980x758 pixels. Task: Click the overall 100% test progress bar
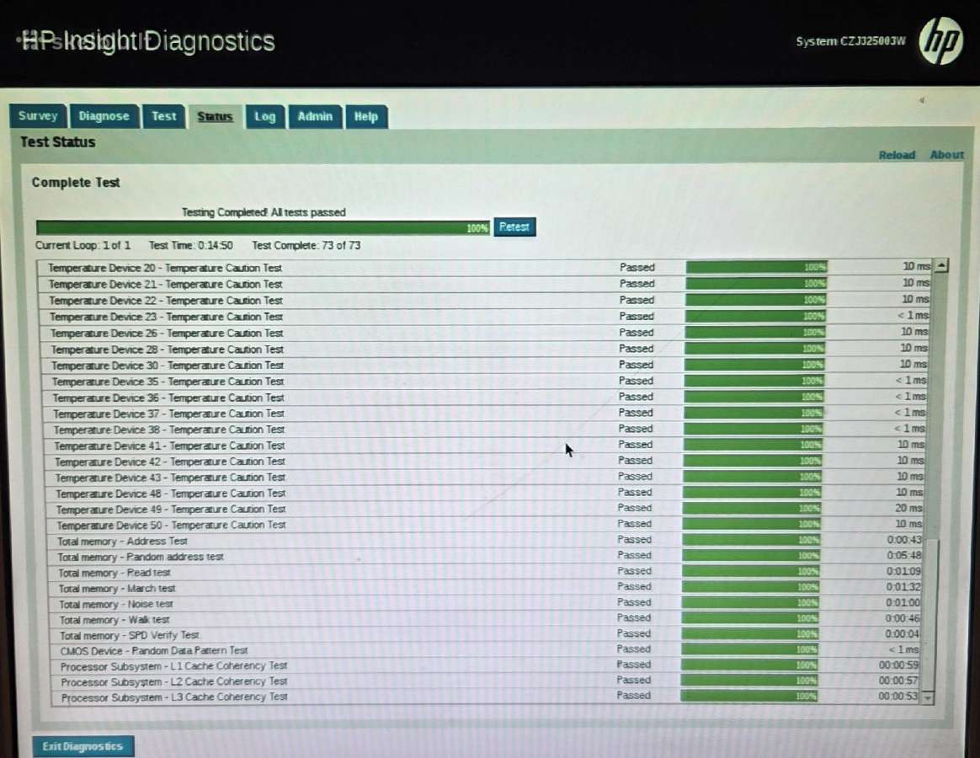(x=263, y=227)
